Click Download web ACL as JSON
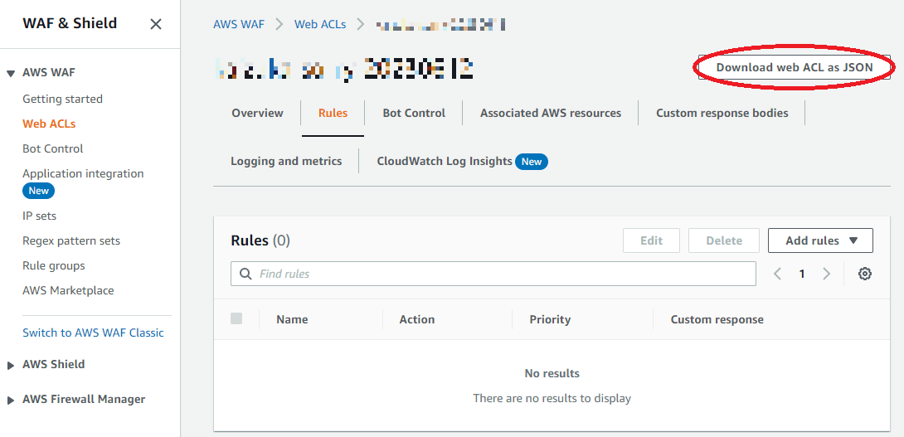Viewport: 904px width, 437px height. point(794,67)
